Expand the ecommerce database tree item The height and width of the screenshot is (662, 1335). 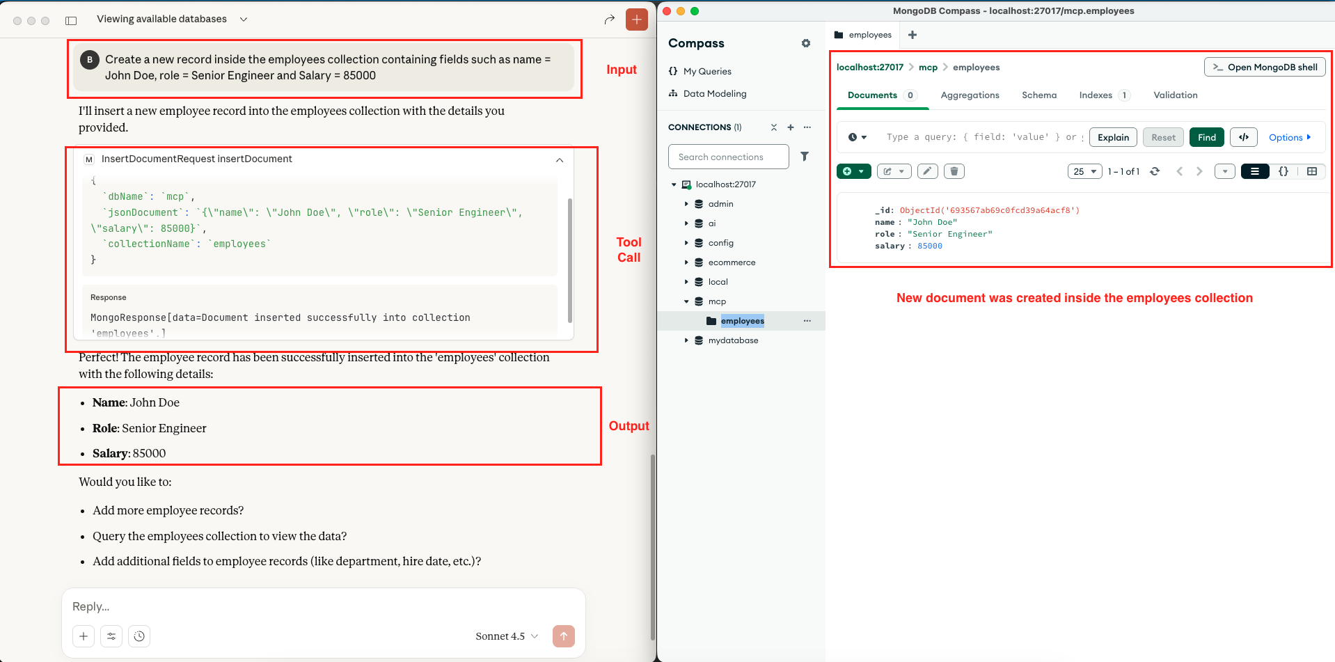[x=686, y=262]
